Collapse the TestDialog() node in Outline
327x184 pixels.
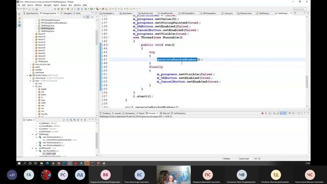click(33, 134)
